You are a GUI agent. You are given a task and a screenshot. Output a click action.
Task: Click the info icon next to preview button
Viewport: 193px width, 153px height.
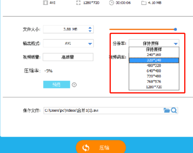[x=74, y=85]
